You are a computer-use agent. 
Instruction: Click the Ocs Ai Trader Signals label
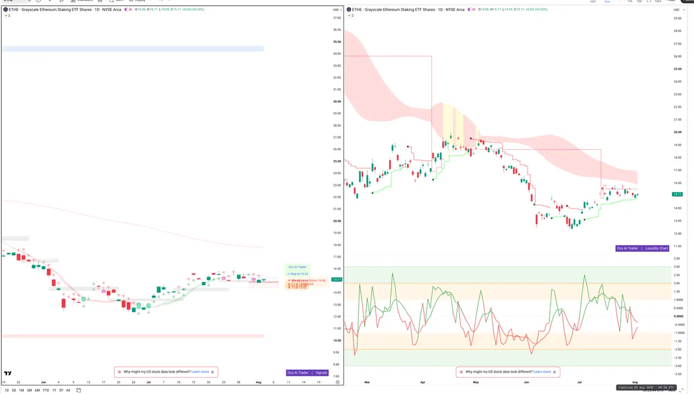tap(307, 373)
